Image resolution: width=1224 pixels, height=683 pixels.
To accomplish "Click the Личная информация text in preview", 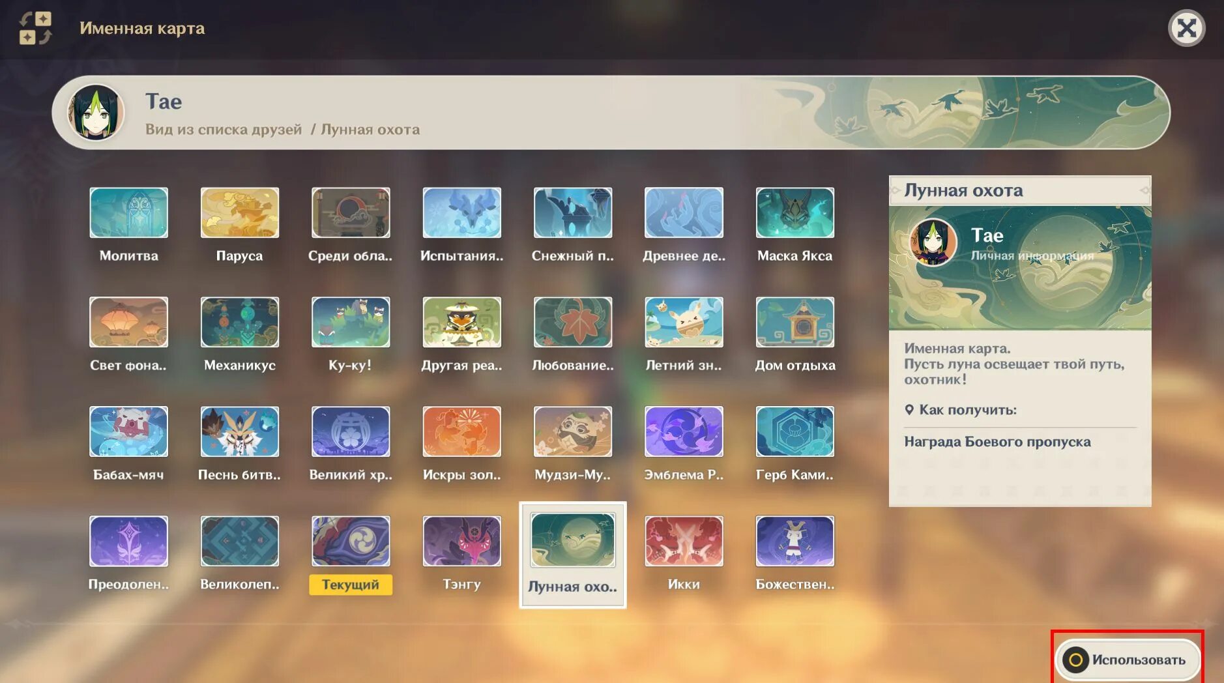I will (1032, 255).
